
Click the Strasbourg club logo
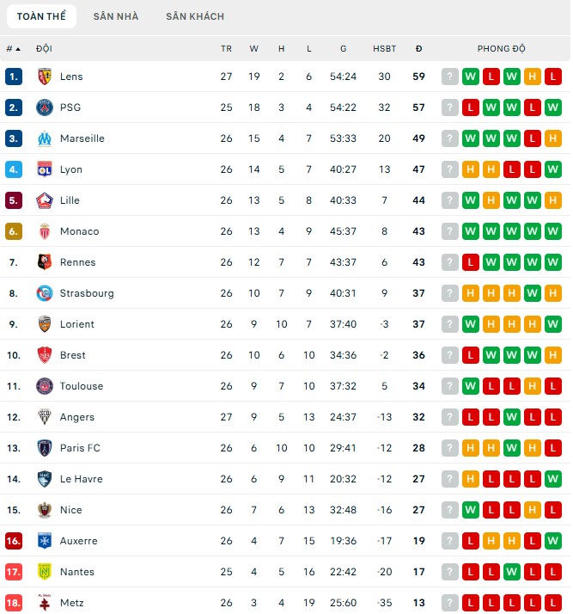coord(45,293)
